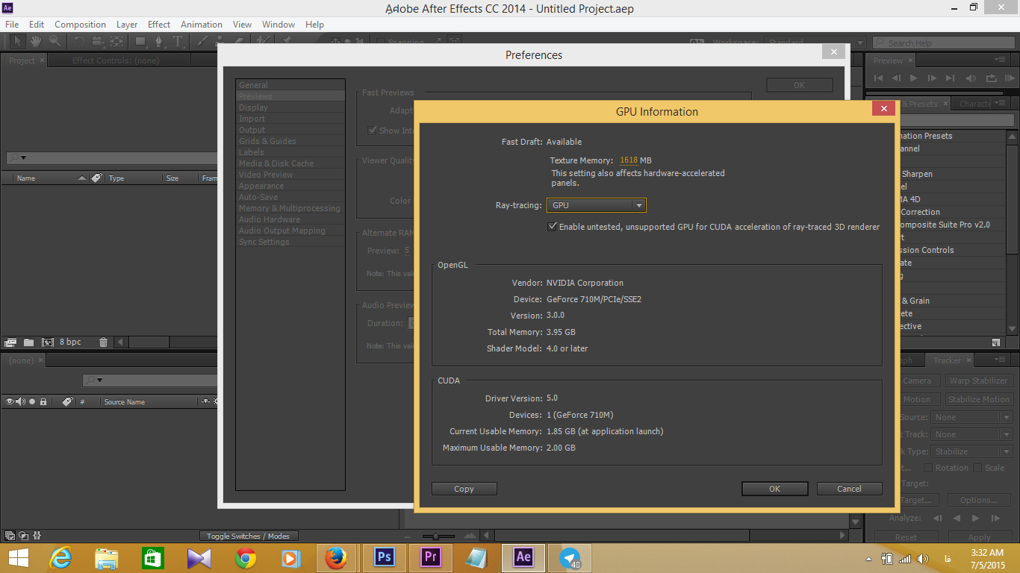Click Search Help field
This screenshot has height=573, width=1020.
(x=942, y=43)
